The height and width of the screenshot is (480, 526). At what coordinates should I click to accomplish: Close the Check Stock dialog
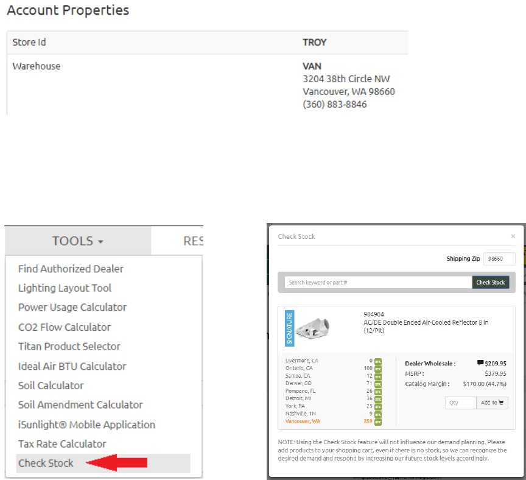[x=513, y=236]
